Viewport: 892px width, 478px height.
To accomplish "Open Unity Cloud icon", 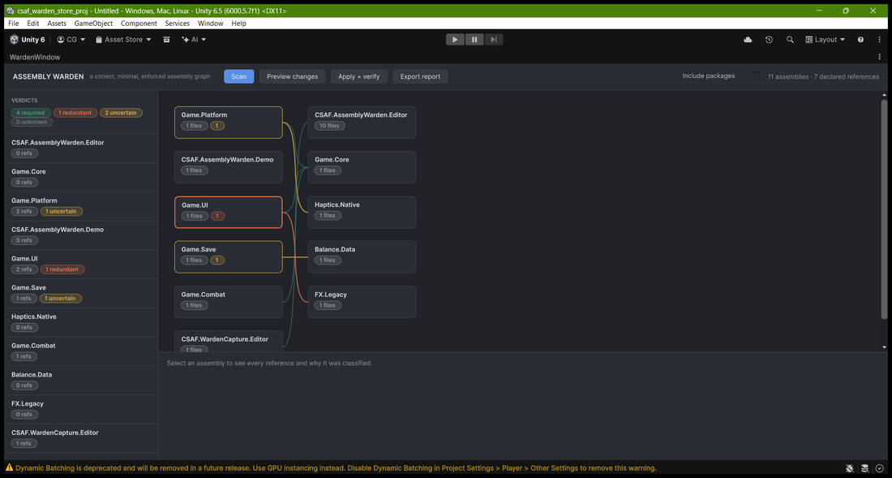I will point(748,39).
